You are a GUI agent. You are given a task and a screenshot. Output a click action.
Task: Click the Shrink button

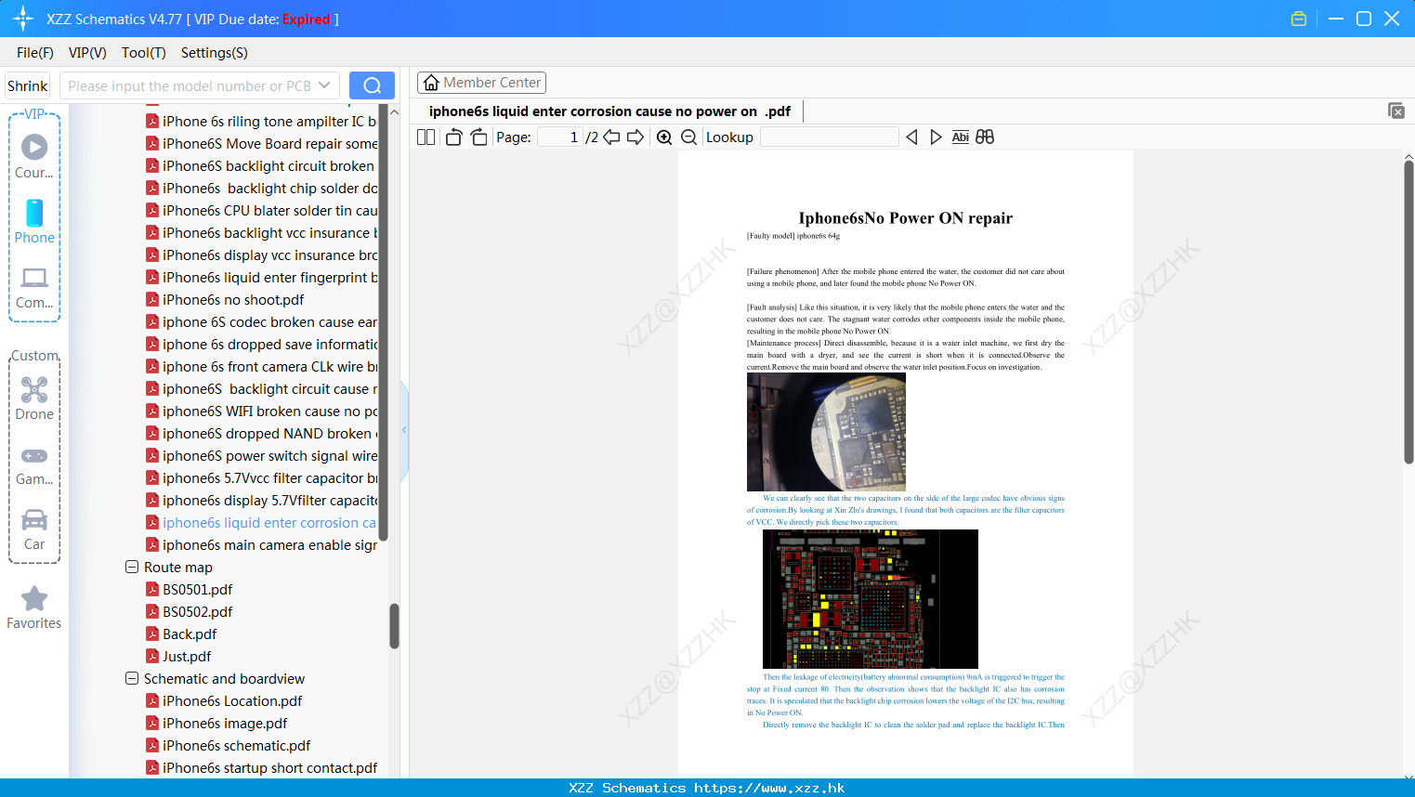coord(27,85)
